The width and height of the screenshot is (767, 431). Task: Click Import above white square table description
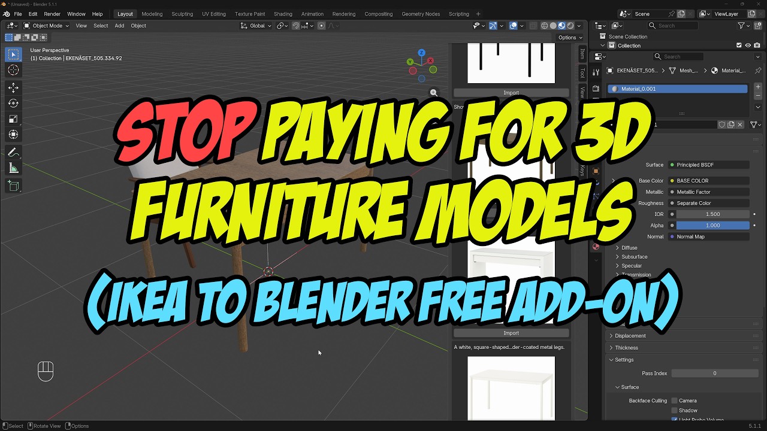[x=511, y=333]
